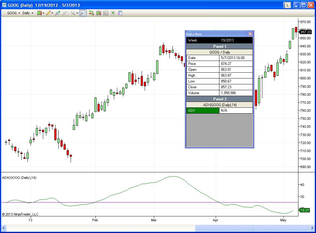Open the GOOG instrument dropdown

(x=13, y=13)
